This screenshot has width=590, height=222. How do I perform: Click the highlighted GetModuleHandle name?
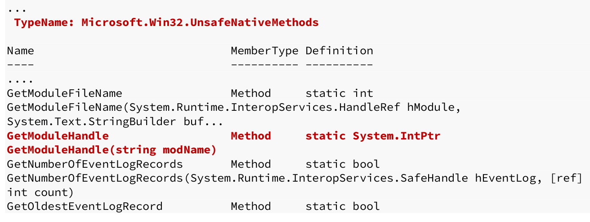(58, 136)
